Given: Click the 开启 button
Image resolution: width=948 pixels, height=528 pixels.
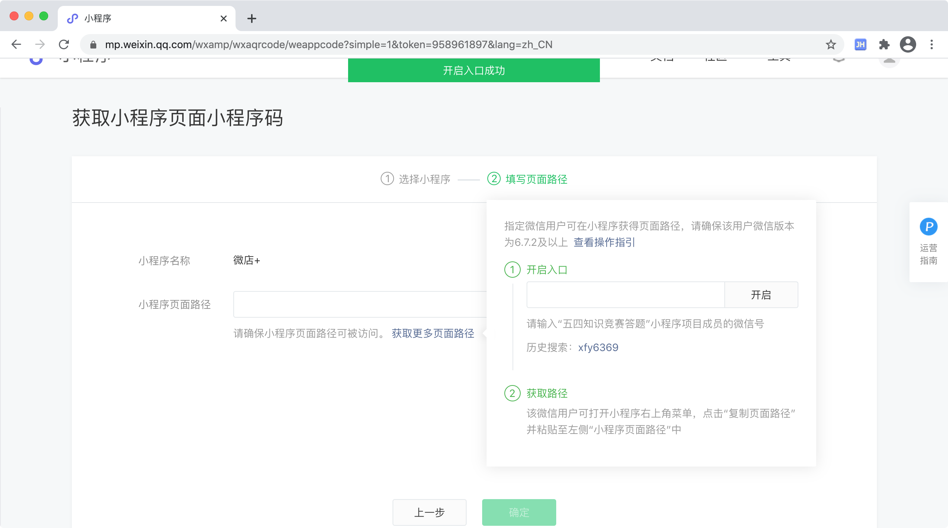Looking at the screenshot, I should (x=761, y=295).
